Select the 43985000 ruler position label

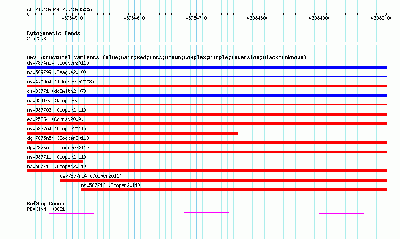[x=382, y=18]
